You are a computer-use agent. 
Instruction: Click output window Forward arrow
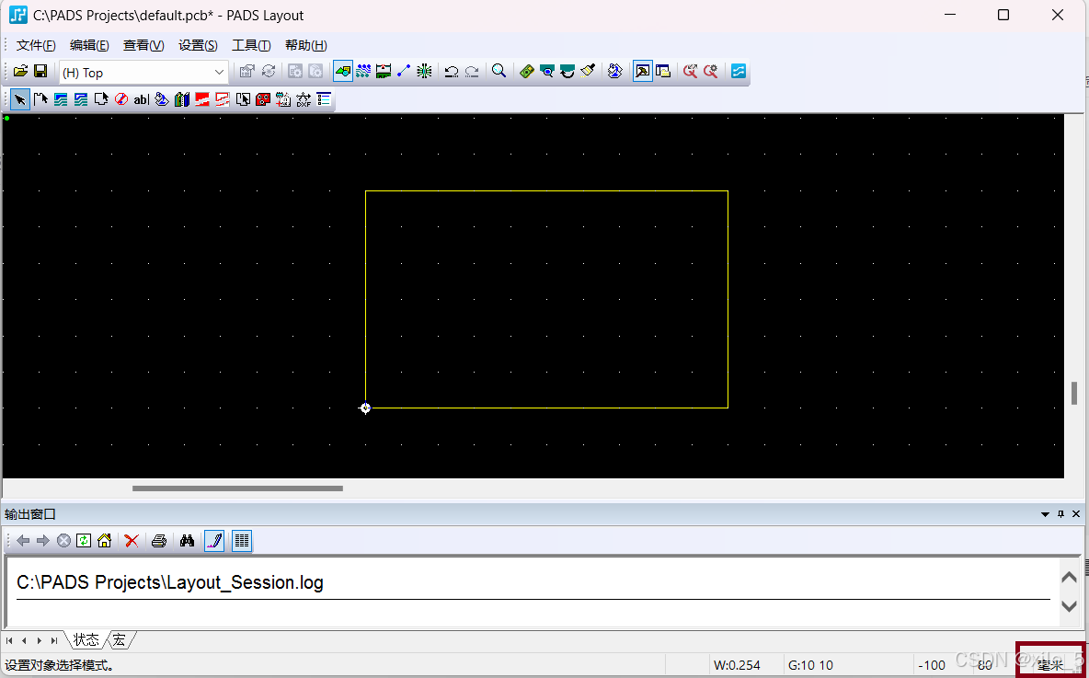(43, 540)
